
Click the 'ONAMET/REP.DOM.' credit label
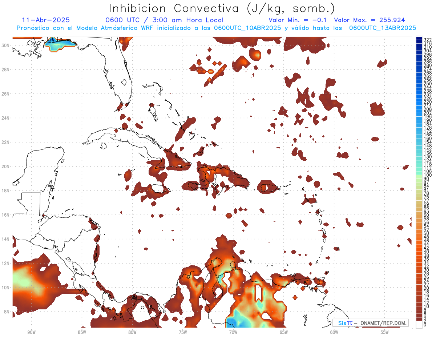[x=384, y=323]
